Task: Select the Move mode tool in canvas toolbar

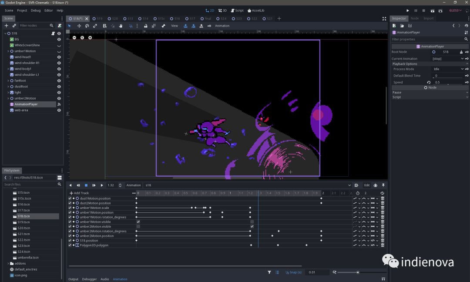Action: (79, 26)
